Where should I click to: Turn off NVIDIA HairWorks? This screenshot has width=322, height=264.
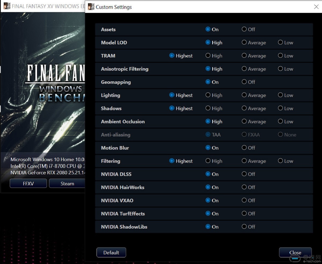tap(244, 187)
